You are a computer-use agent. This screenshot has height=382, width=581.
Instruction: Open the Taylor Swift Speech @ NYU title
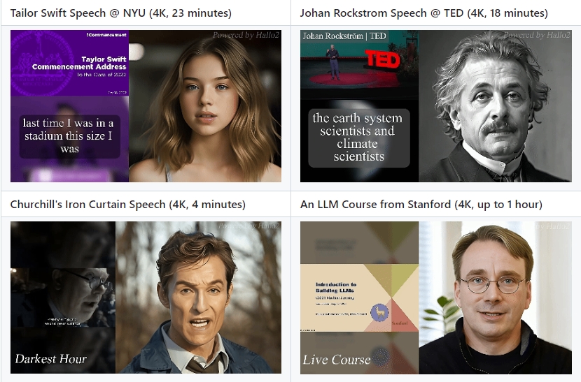click(x=120, y=13)
